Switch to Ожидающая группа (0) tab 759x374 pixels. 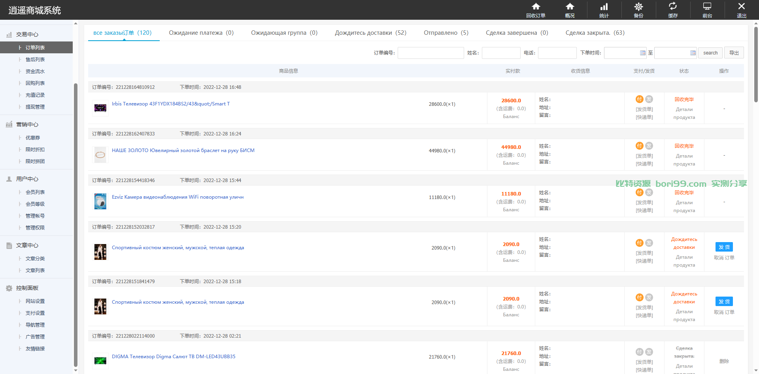point(284,33)
